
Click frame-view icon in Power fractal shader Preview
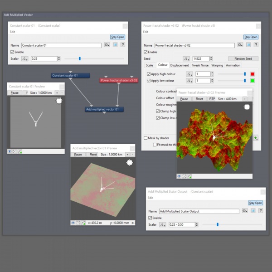click(x=184, y=176)
